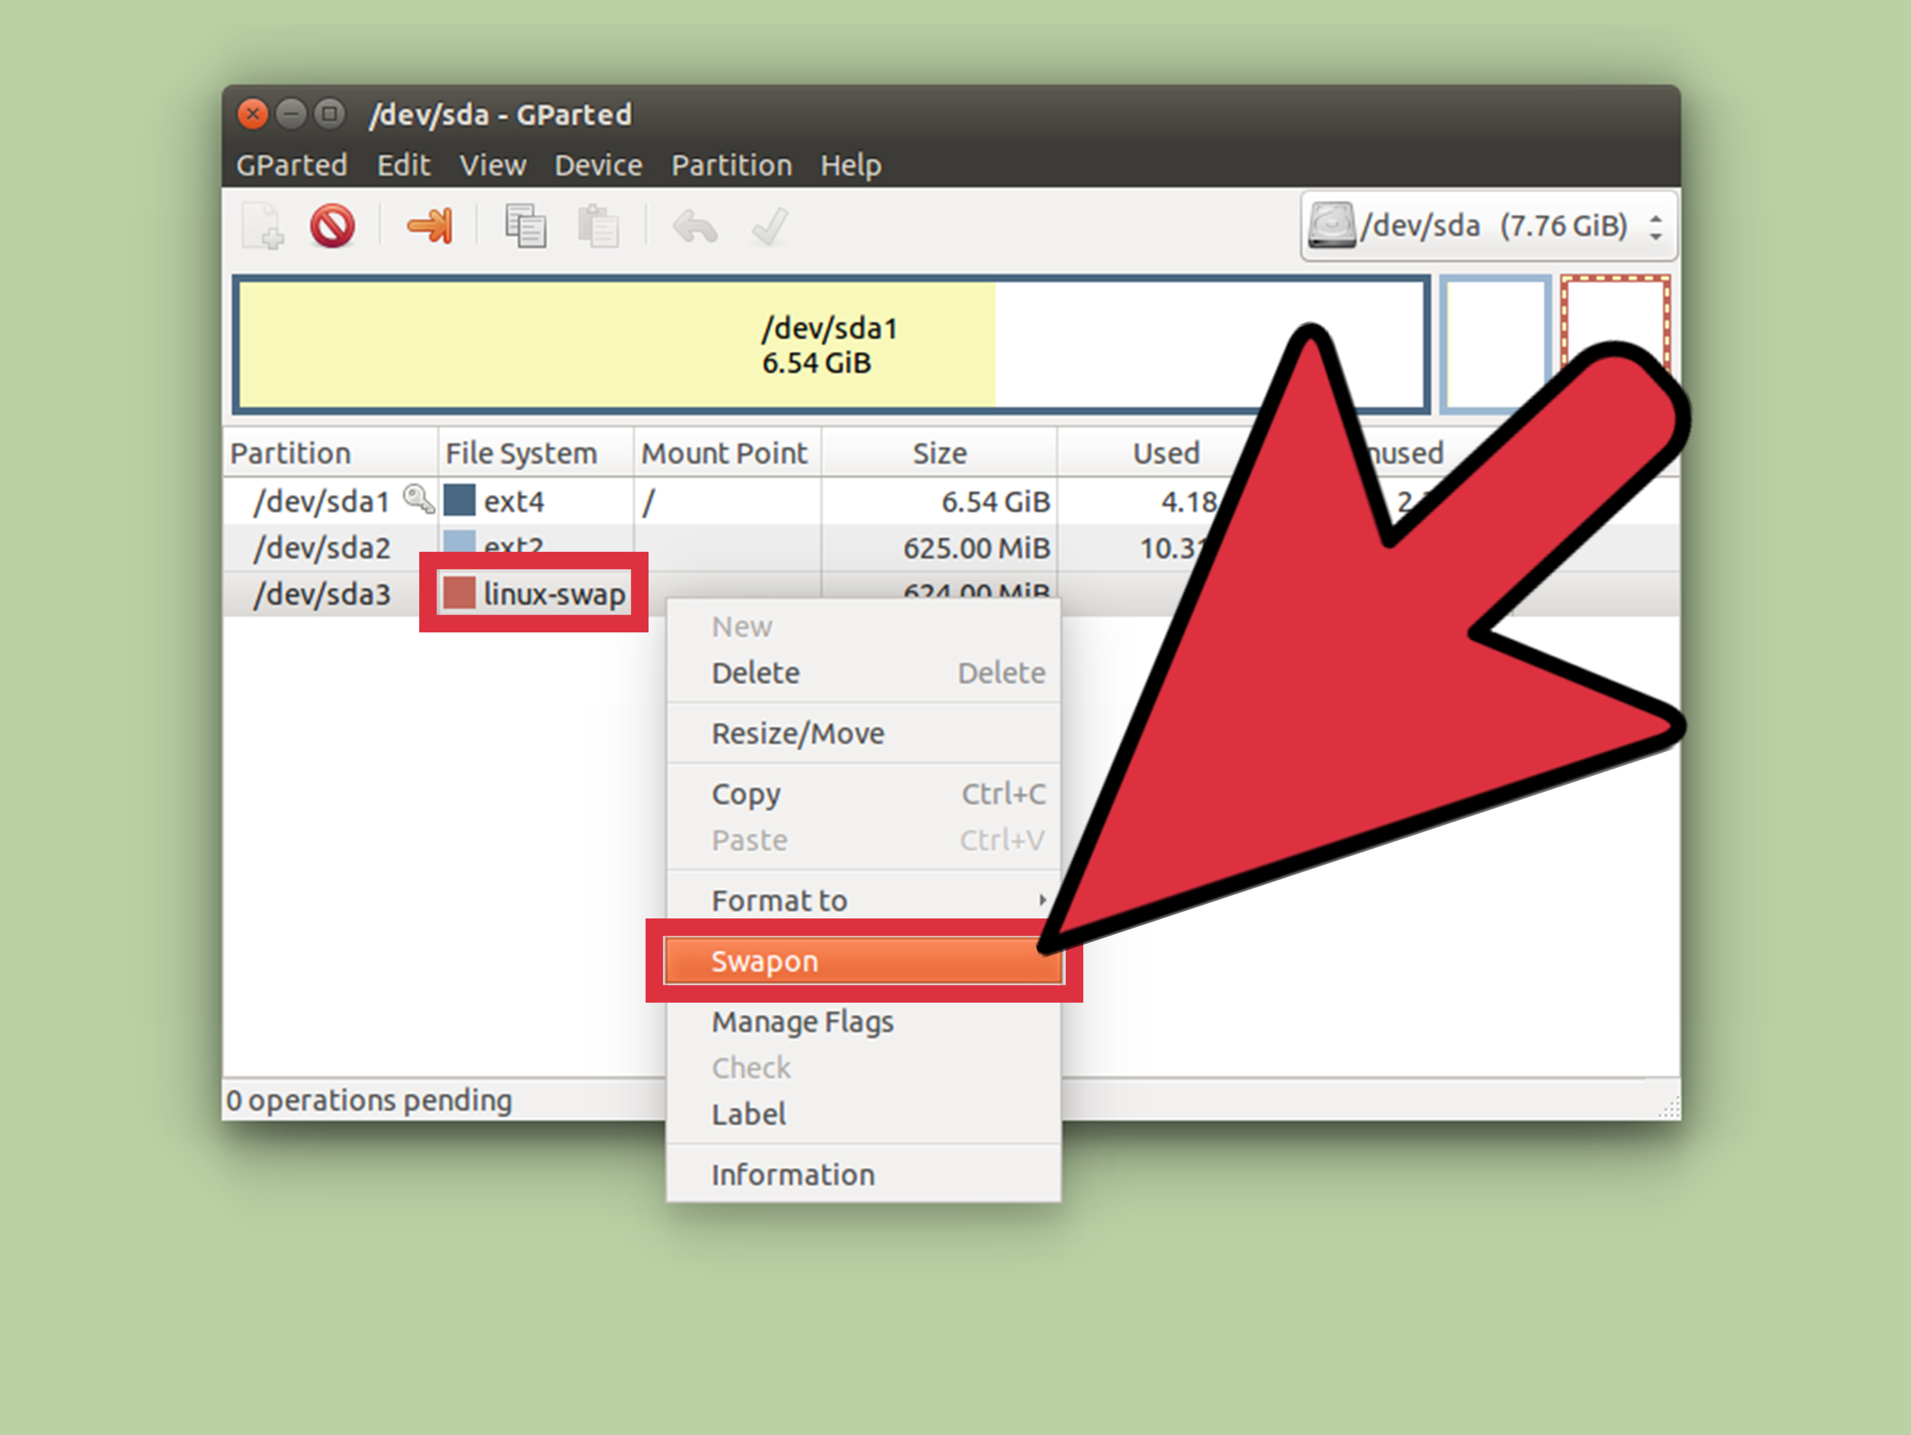The height and width of the screenshot is (1435, 1911).
Task: Open the View menu
Action: tap(493, 165)
